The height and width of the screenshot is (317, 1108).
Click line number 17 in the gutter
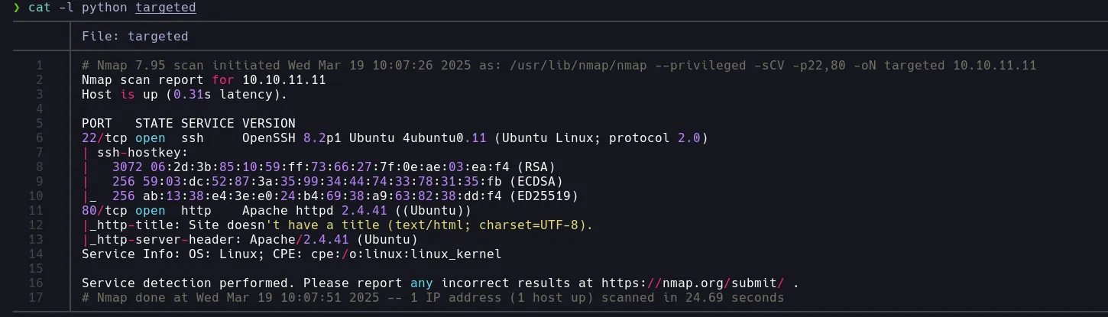pos(38,298)
